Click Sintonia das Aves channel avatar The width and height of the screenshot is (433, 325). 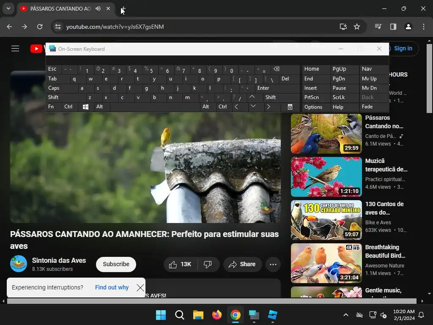click(19, 264)
